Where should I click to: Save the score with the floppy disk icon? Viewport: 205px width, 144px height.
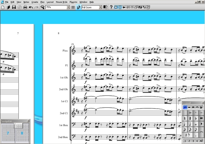[14, 7]
